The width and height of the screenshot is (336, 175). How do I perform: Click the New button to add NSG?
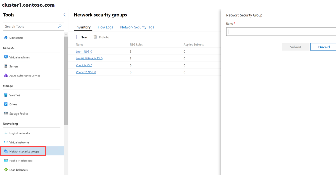[81, 37]
